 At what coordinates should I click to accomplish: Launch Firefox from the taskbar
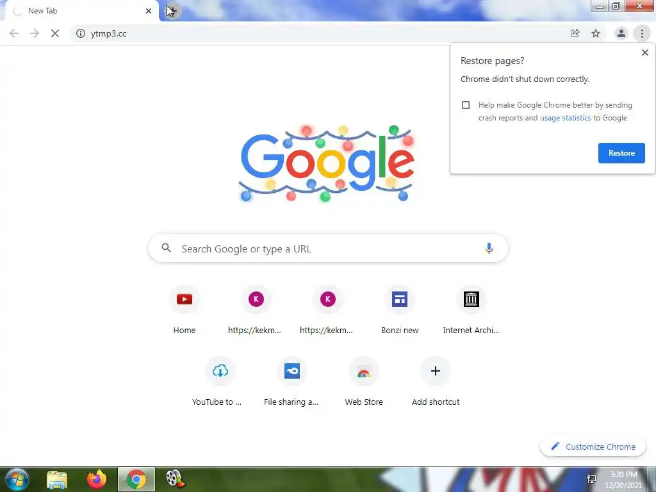97,479
